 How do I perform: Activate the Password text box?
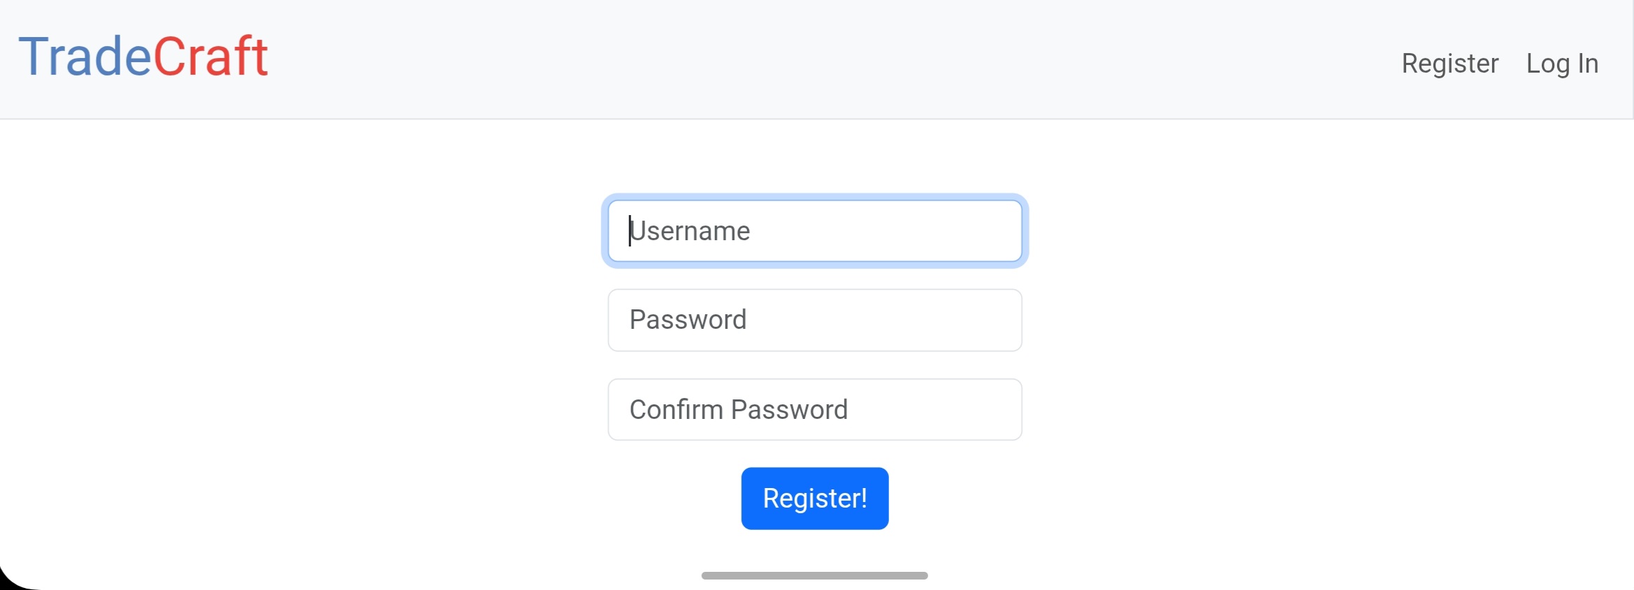coord(814,320)
